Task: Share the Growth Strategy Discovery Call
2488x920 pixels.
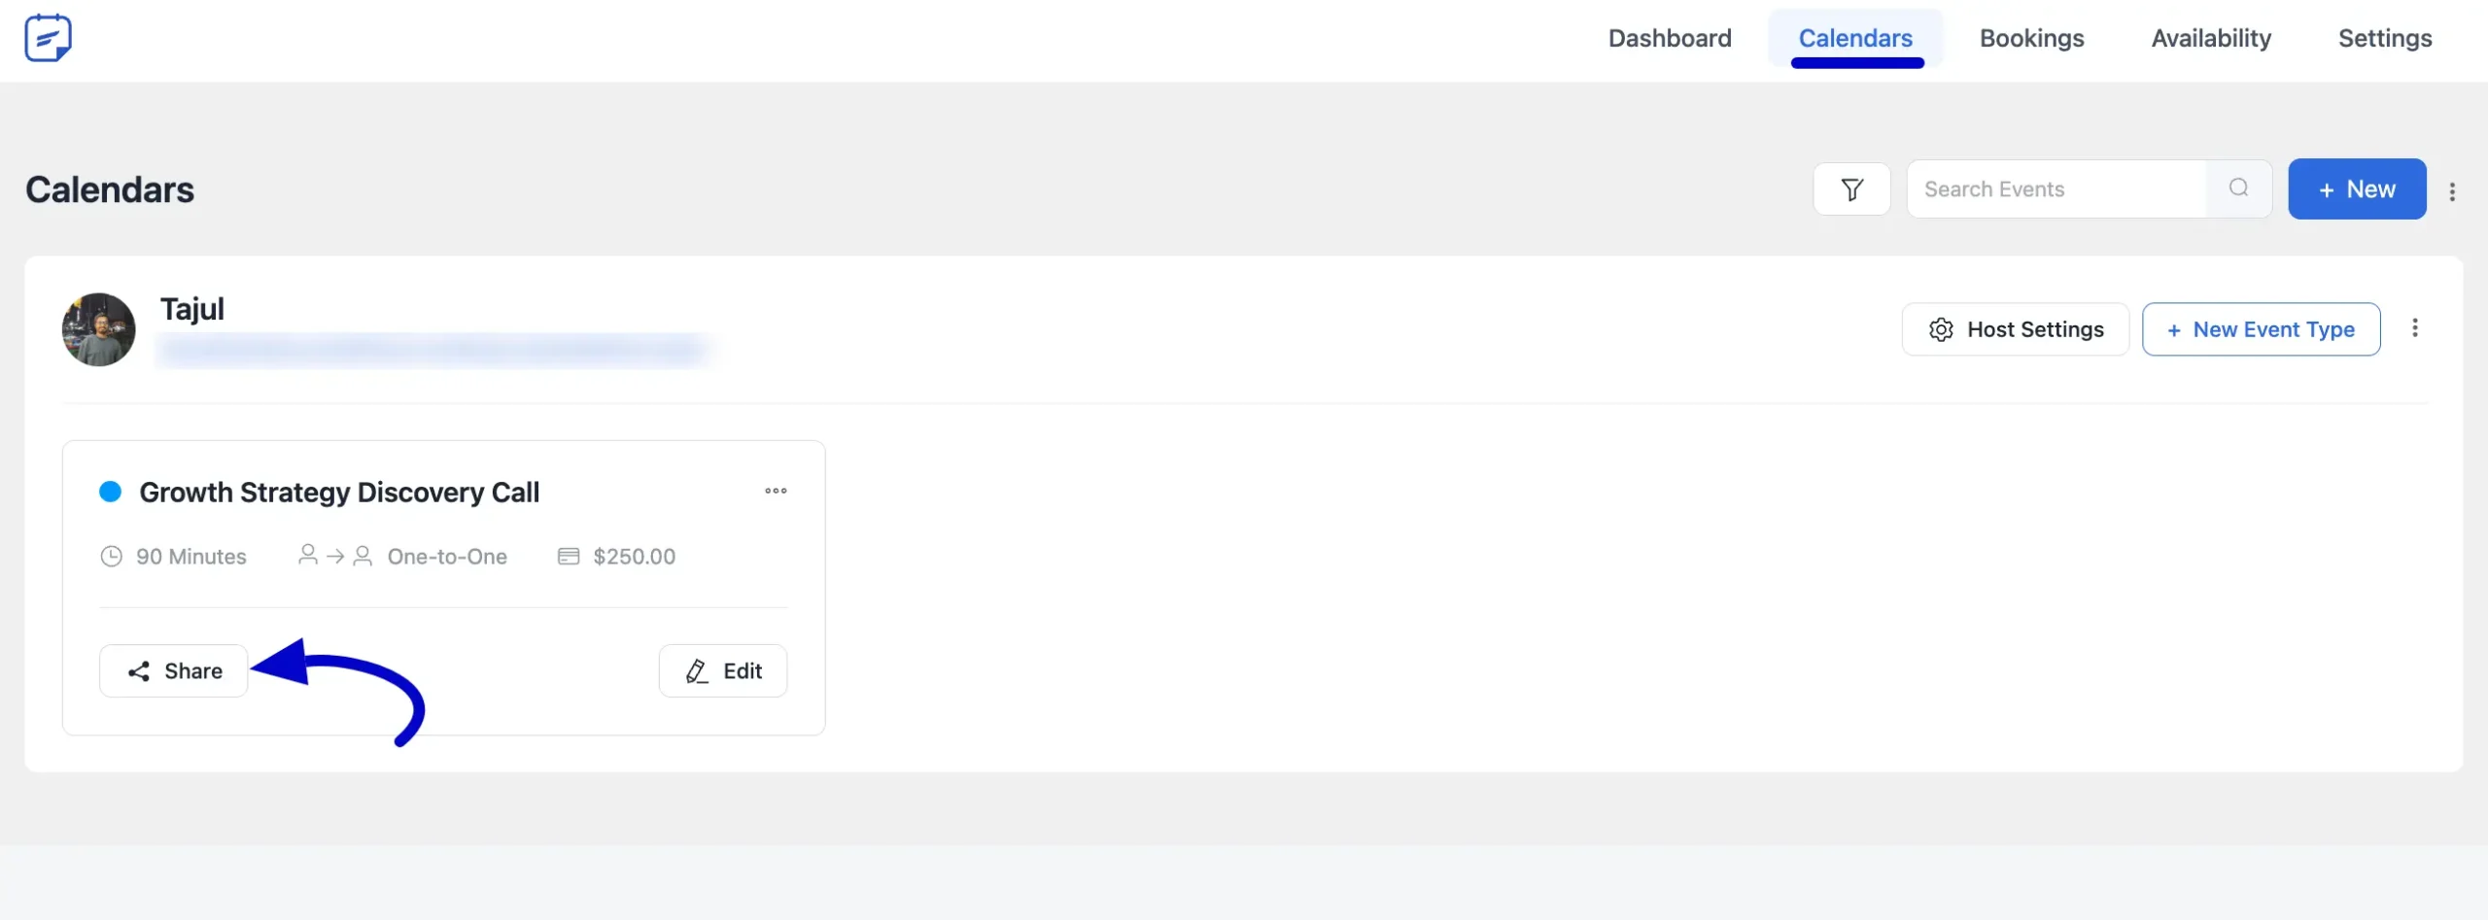Action: [x=174, y=670]
